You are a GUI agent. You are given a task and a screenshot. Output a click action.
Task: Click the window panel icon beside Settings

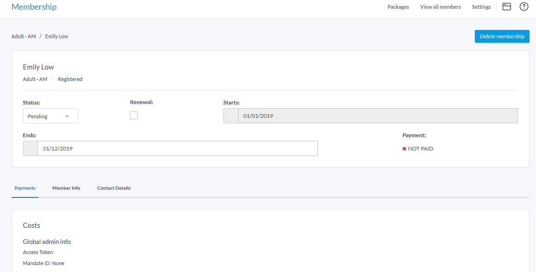point(507,7)
